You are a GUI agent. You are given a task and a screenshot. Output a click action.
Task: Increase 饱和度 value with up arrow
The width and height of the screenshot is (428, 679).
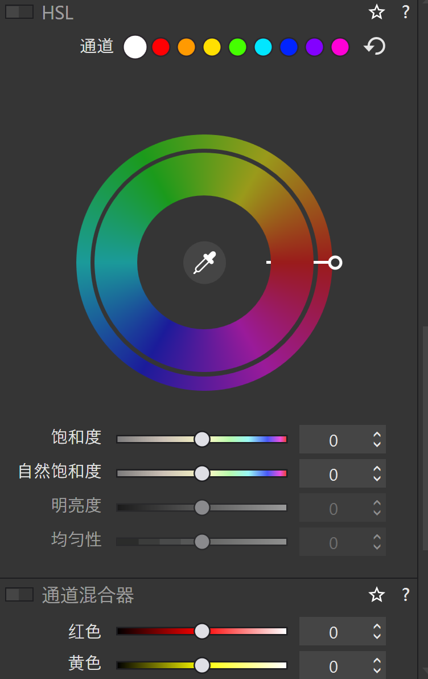(x=377, y=435)
